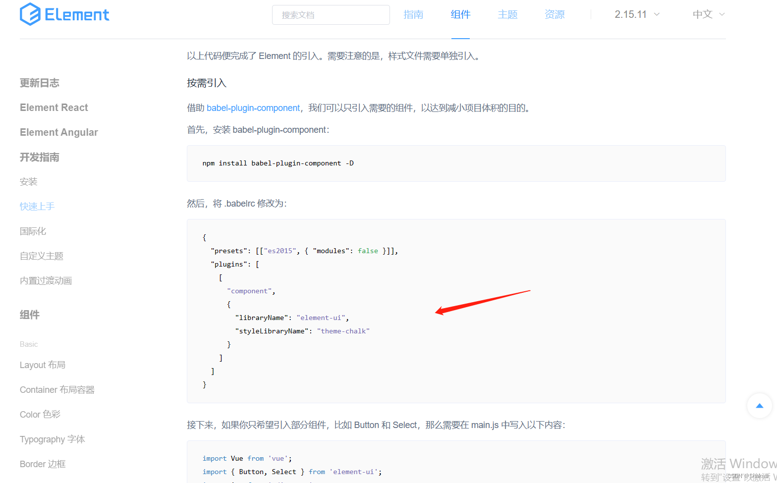Open the 主题 tab

[x=507, y=15]
